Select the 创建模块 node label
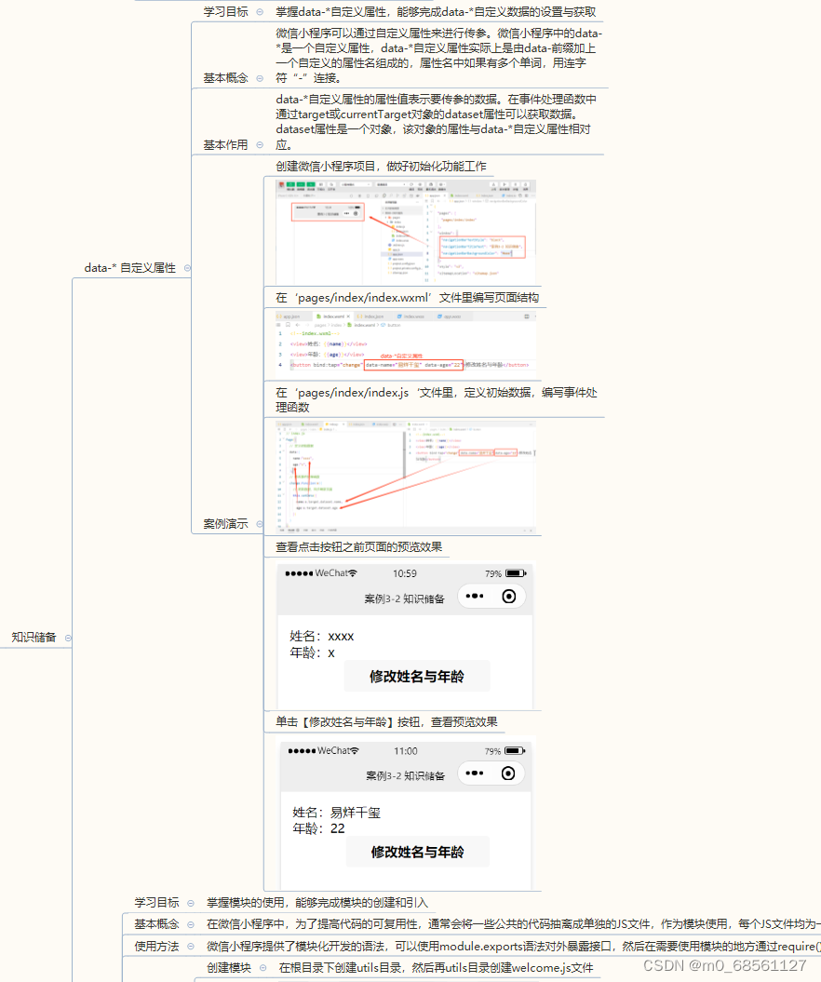Image resolution: width=821 pixels, height=982 pixels. click(x=229, y=968)
